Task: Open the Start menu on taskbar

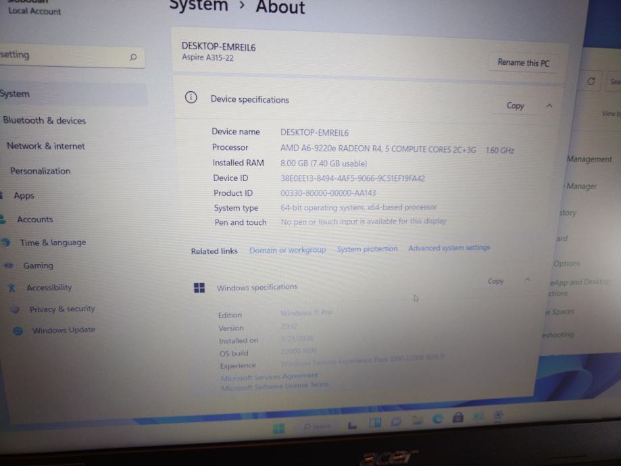Action: coord(279,428)
